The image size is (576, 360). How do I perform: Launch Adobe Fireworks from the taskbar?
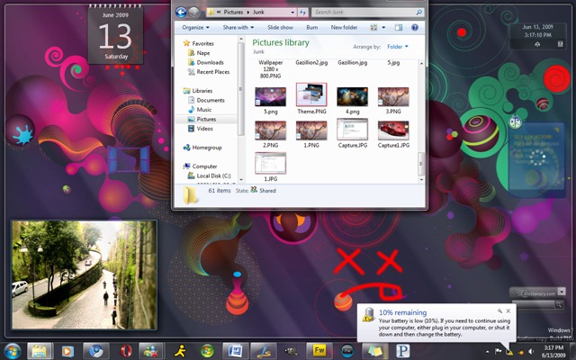pos(319,351)
